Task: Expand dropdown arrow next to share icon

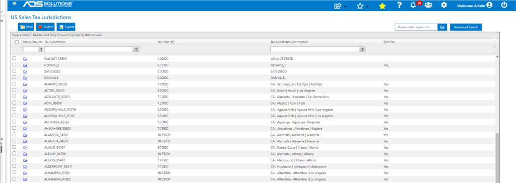Action: click(345, 7)
